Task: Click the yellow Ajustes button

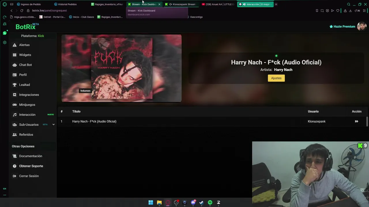Action: click(x=276, y=78)
